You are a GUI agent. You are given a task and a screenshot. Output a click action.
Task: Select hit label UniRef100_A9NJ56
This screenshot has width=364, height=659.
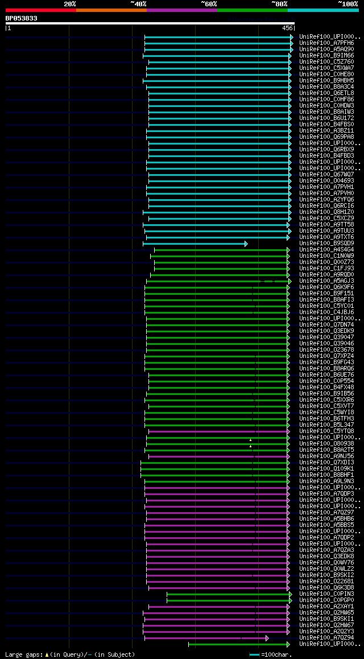coord(326,456)
